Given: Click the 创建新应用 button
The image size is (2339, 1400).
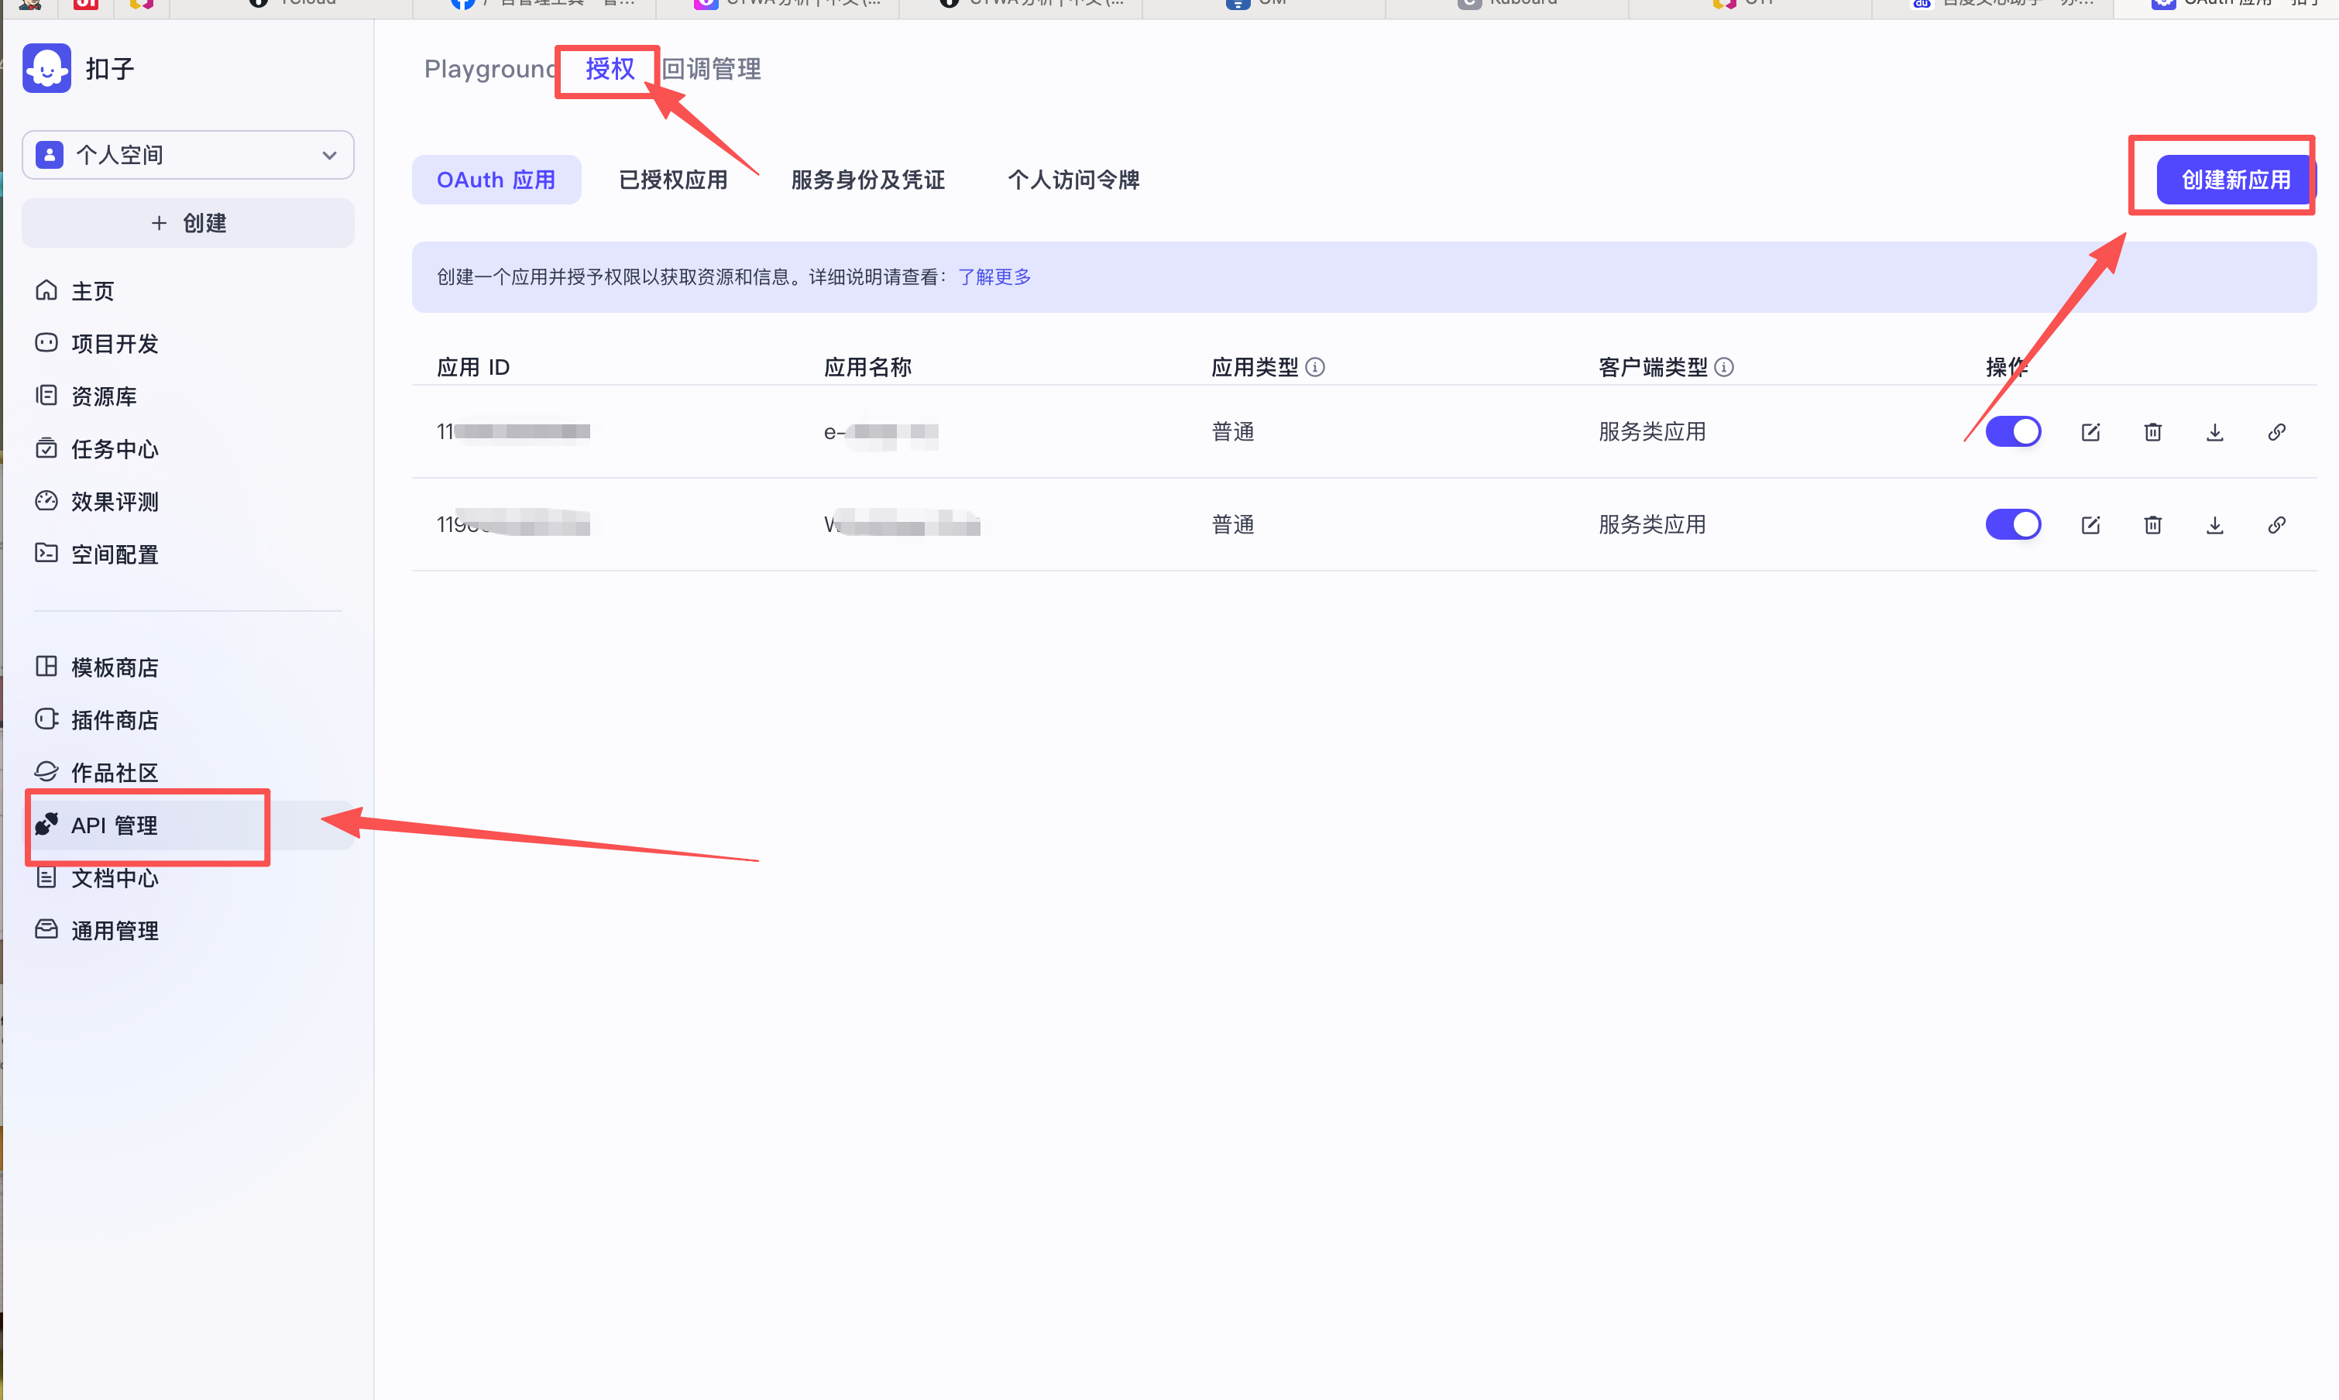Looking at the screenshot, I should [x=2234, y=180].
